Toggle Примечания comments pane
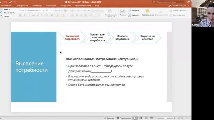This screenshot has width=214, height=120. coord(124,118)
